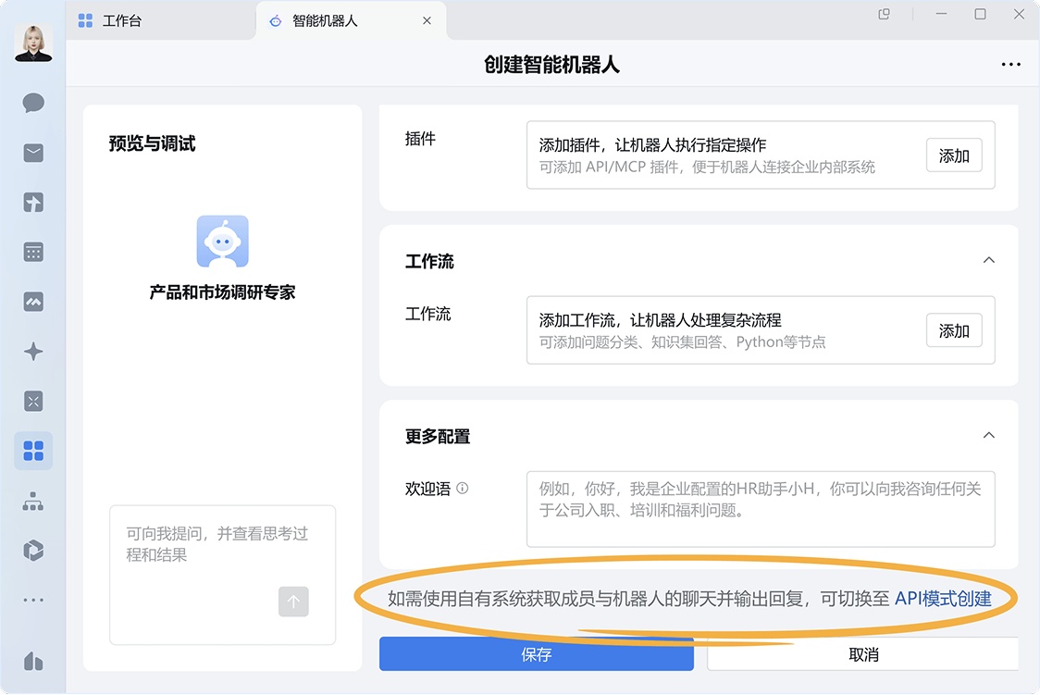The width and height of the screenshot is (1040, 695).
Task: Collapse the 更多配置 section
Action: [x=988, y=435]
